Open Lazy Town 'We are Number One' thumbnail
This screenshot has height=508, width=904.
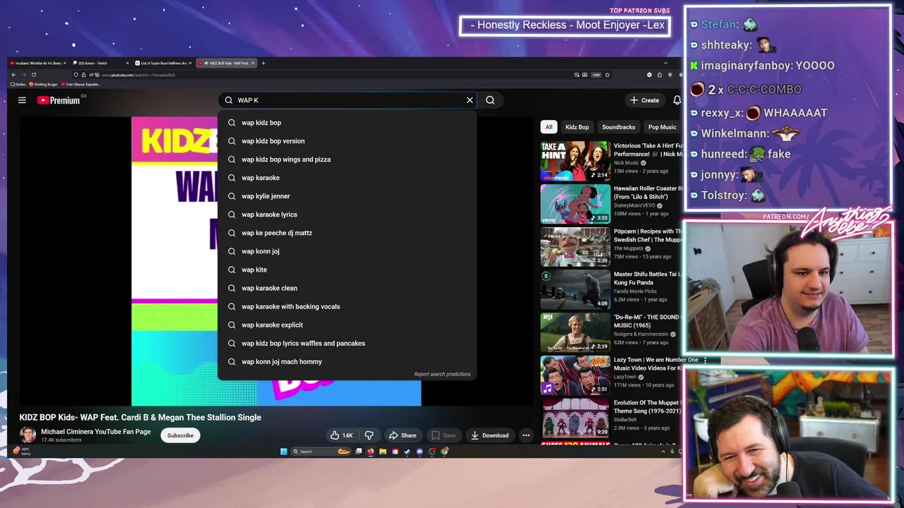coord(576,375)
